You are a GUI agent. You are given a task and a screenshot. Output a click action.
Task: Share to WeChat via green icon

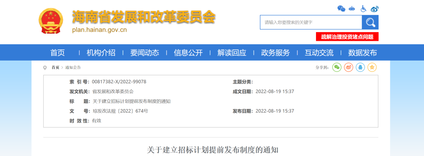pos(337,67)
